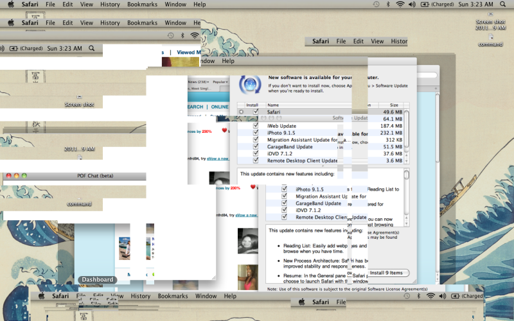Viewport: 514px width, 321px height.
Task: Click the Wi-Fi icon in the strip under the second menu bar
Action: (x=195, y=35)
